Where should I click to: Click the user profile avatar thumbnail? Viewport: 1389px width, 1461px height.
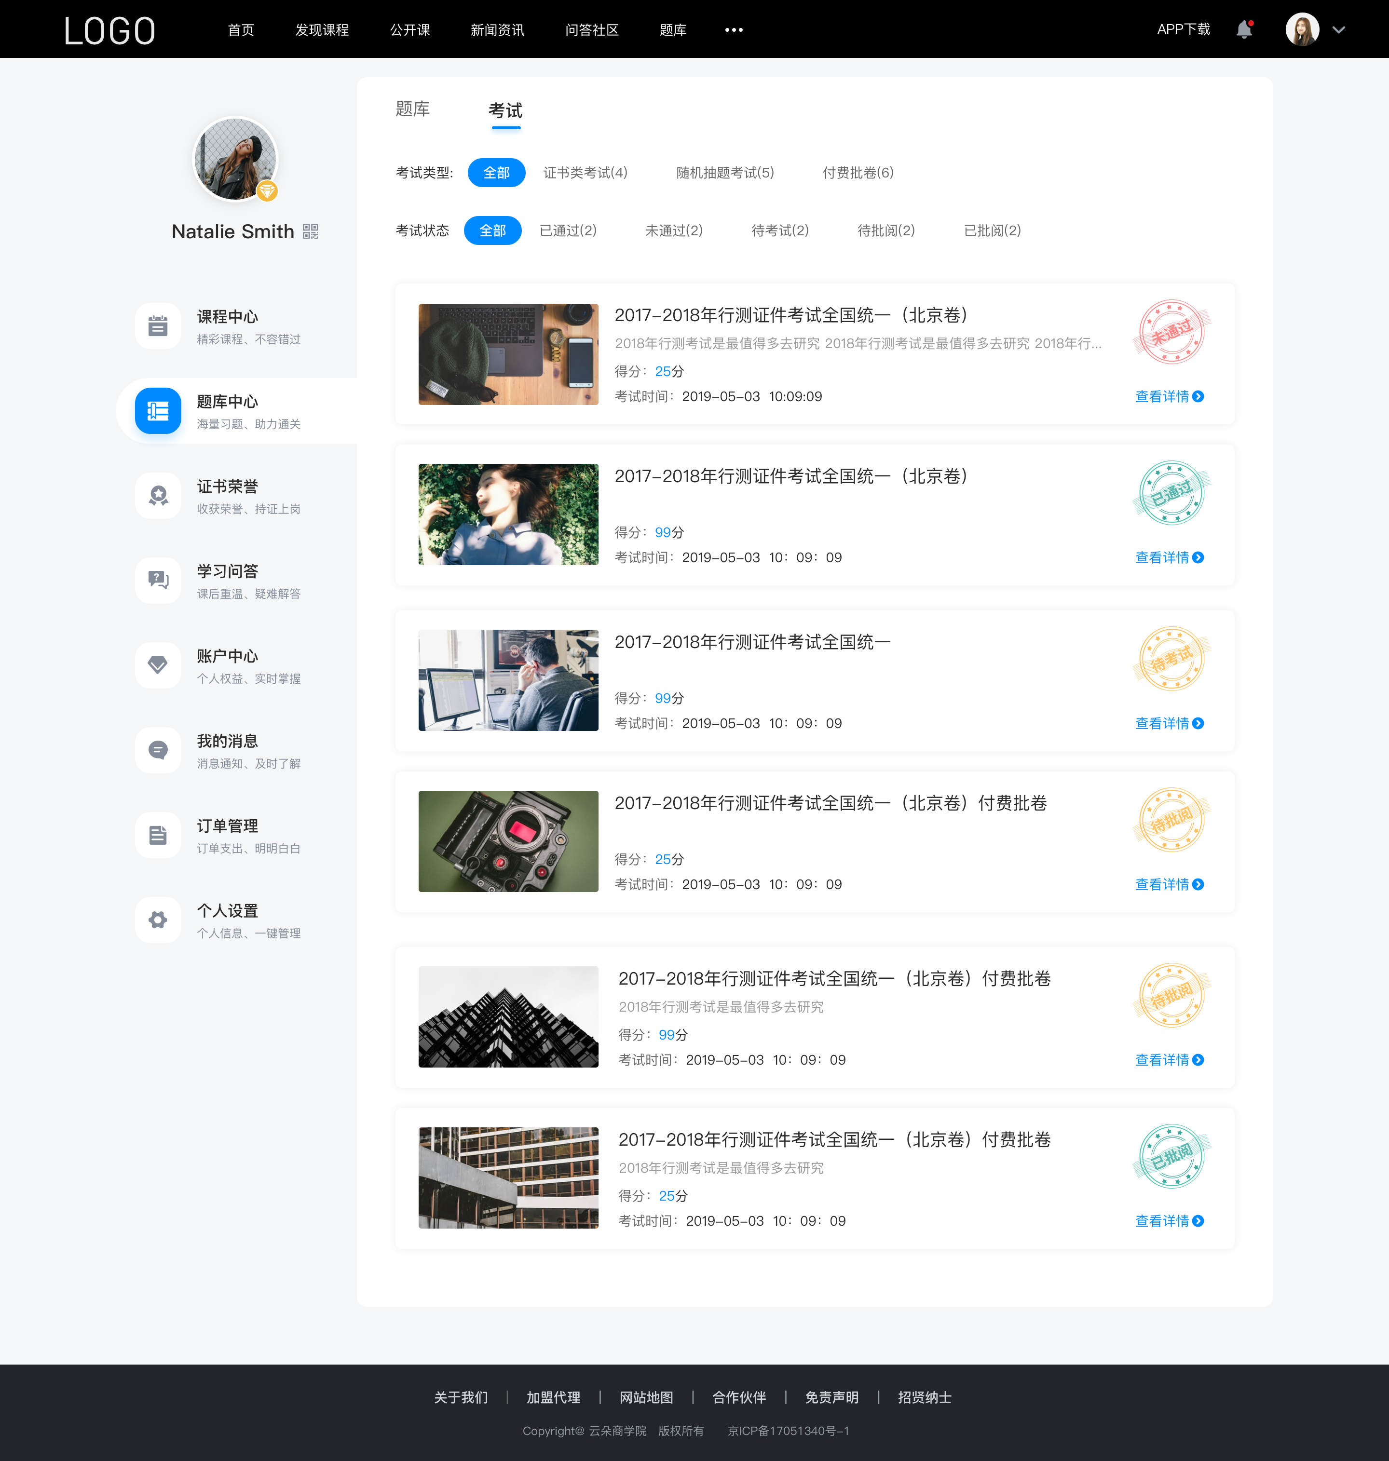pos(1304,29)
